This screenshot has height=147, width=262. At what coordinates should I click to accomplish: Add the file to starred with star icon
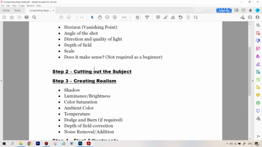(12, 17)
